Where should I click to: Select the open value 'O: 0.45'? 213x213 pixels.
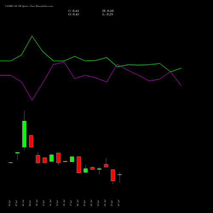click(x=74, y=14)
